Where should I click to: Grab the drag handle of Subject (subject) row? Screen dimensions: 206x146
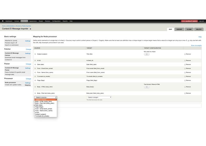(x=35, y=54)
